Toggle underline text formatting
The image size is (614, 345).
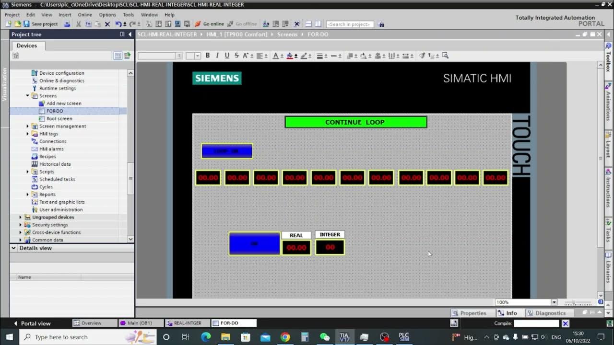point(227,56)
